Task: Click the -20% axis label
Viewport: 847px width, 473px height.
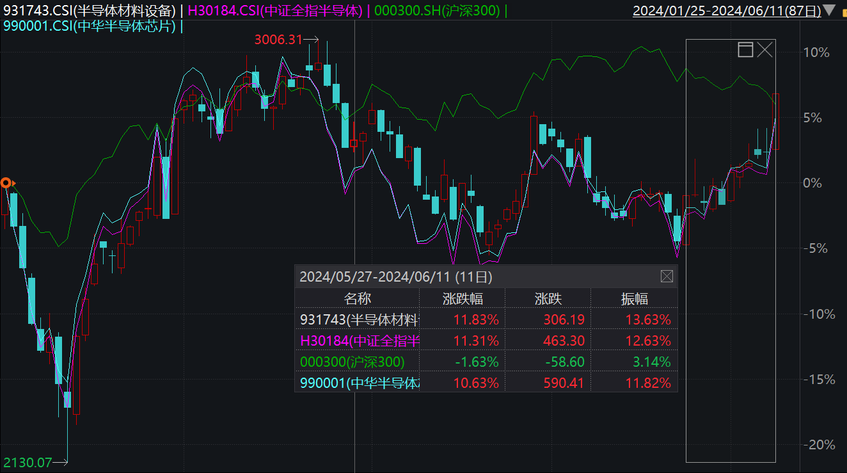Action: pyautogui.click(x=819, y=444)
